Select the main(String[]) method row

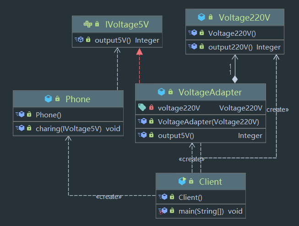(x=201, y=211)
